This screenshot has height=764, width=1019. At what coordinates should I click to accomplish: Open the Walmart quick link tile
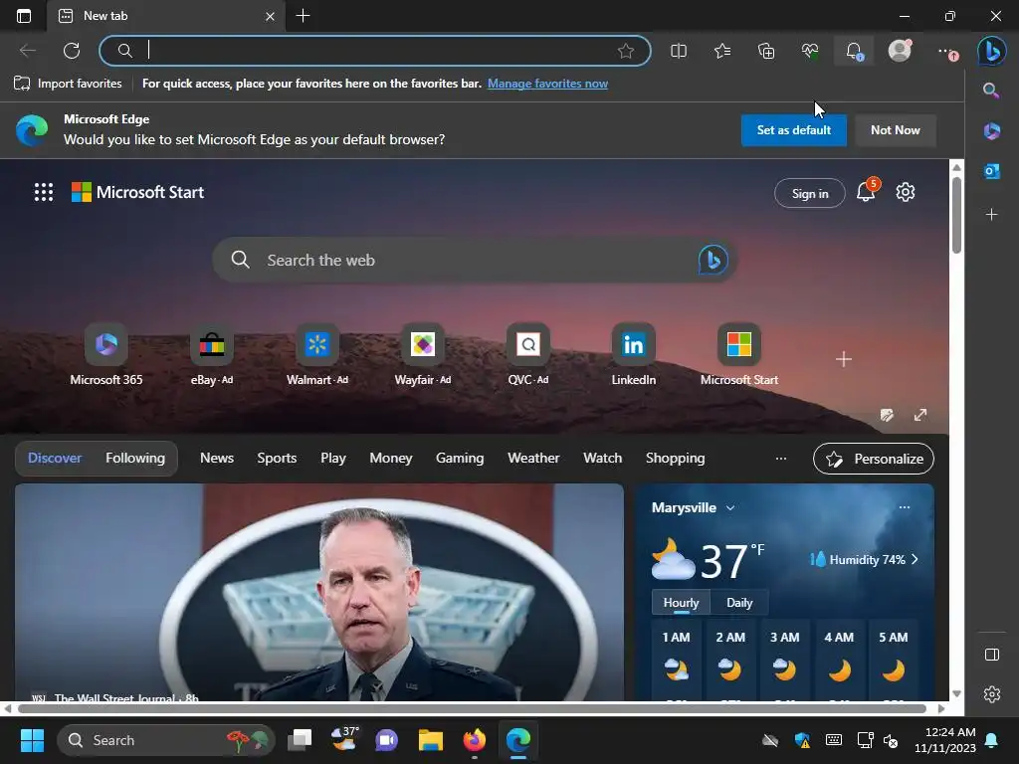click(317, 355)
